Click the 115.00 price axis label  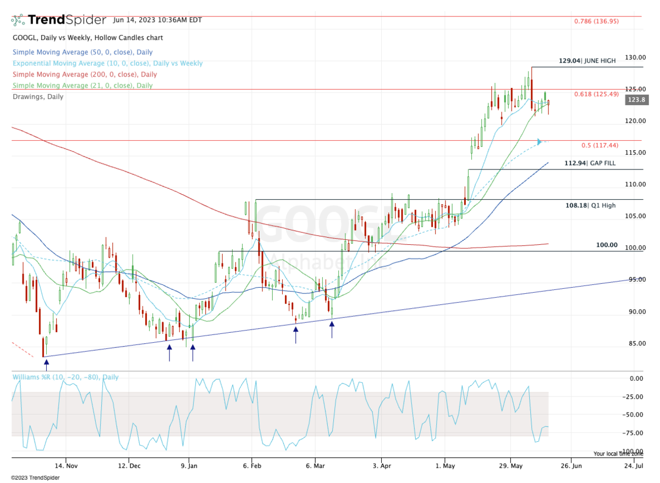click(635, 152)
